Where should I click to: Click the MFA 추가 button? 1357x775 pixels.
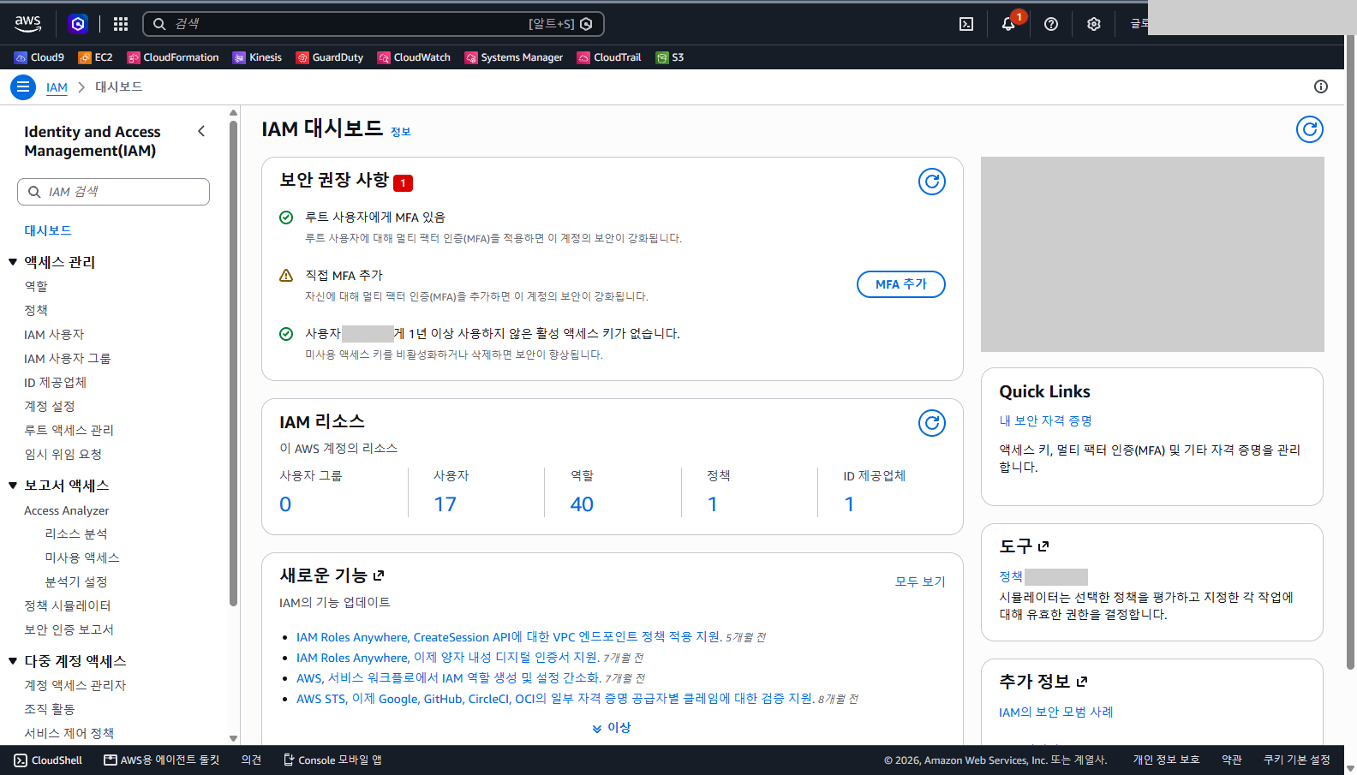click(x=901, y=284)
